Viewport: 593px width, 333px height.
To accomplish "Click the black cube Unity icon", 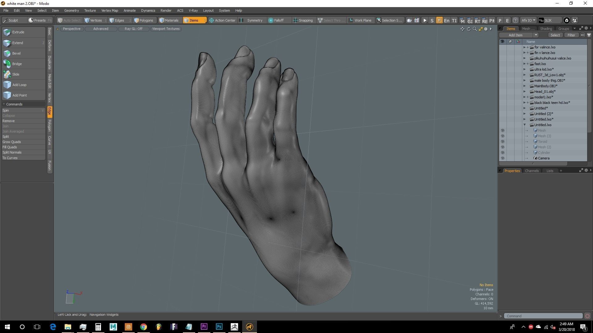I will (x=567, y=20).
